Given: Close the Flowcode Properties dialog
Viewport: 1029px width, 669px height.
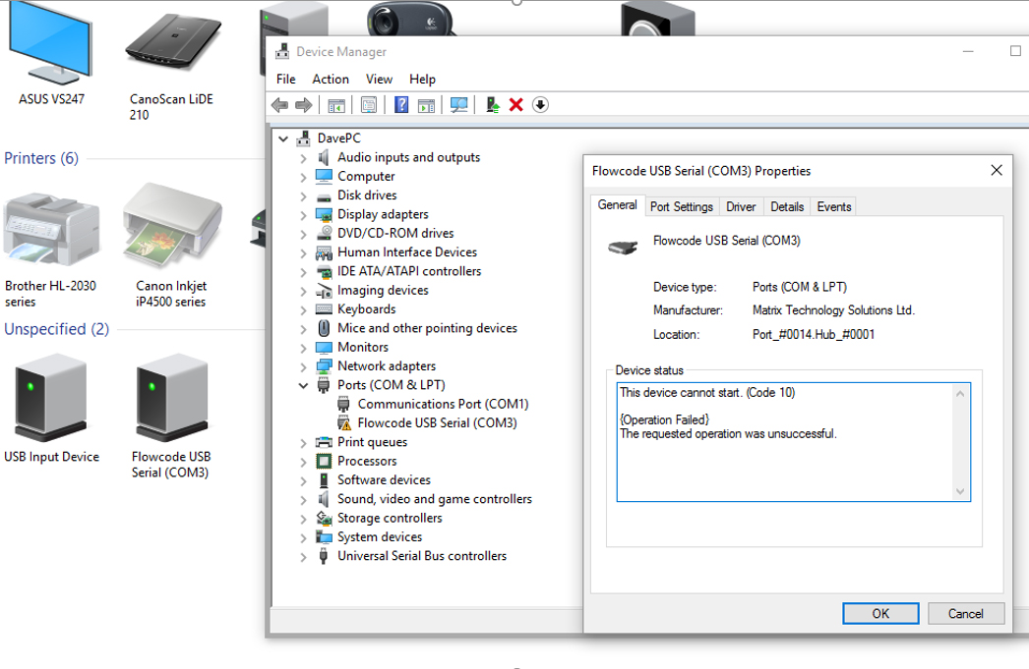Looking at the screenshot, I should [997, 170].
